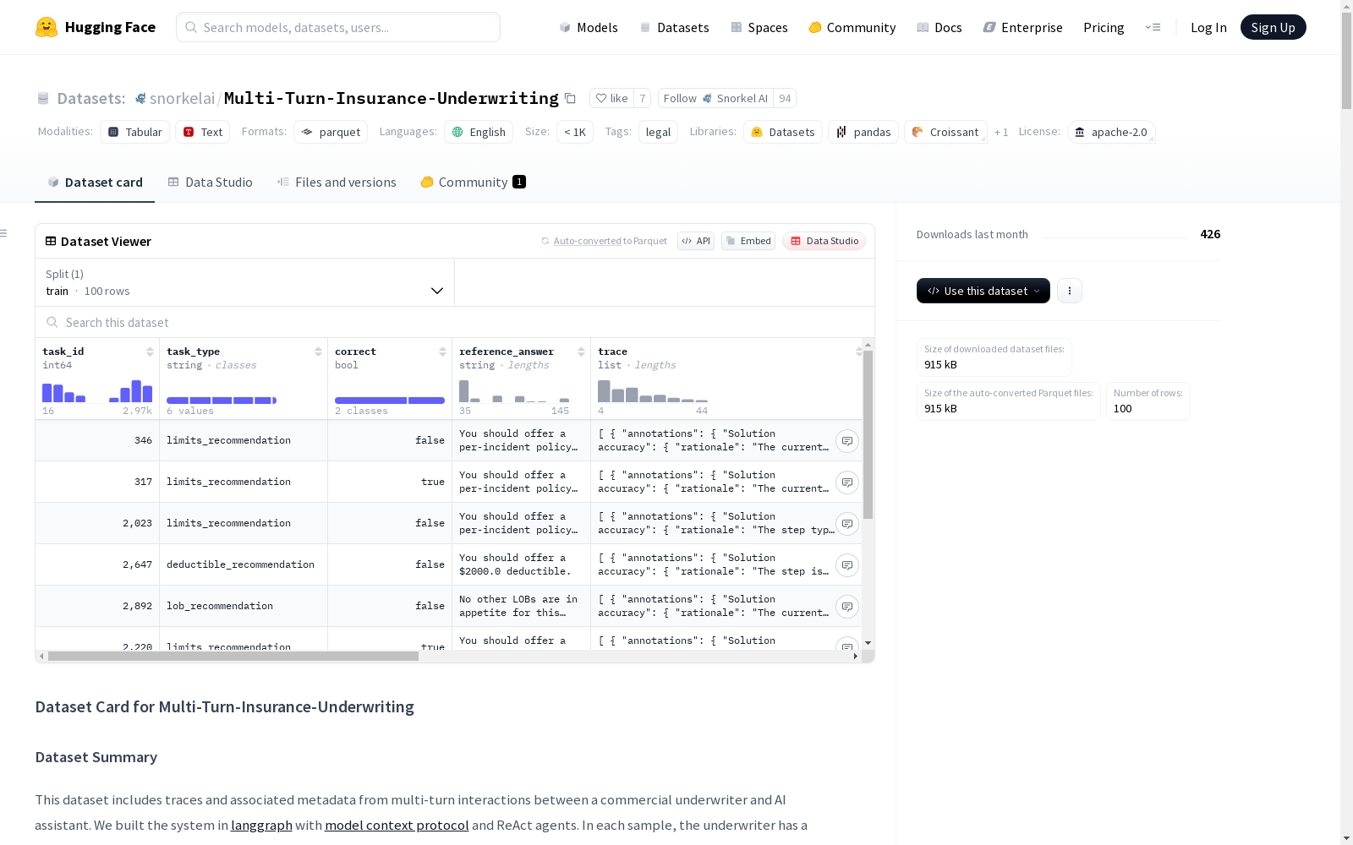Open the API button in Dataset Viewer
The width and height of the screenshot is (1353, 845).
click(x=696, y=241)
